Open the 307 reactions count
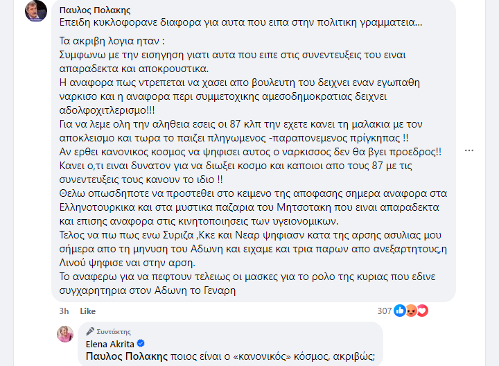Screen dimensions: 499x366 coord(385,311)
